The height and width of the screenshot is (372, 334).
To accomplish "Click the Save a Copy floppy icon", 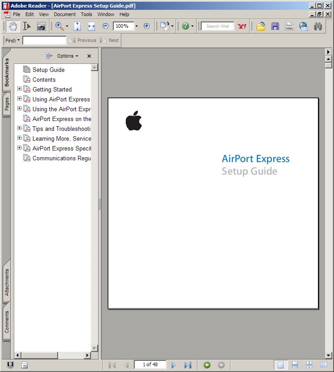I will pyautogui.click(x=275, y=26).
